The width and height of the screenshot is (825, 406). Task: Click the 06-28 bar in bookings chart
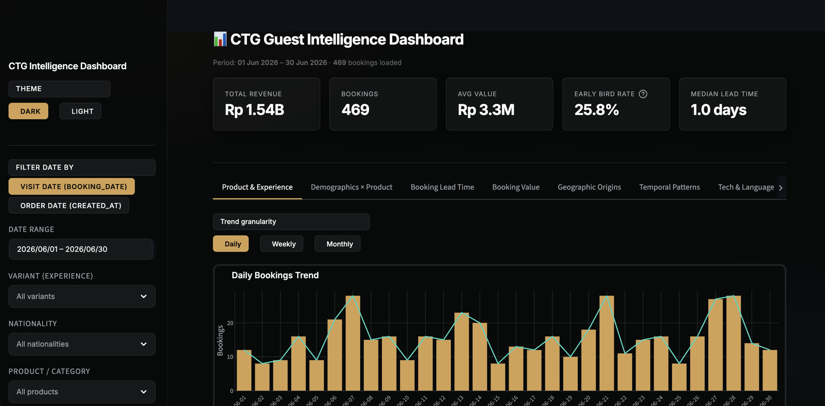(x=734, y=343)
